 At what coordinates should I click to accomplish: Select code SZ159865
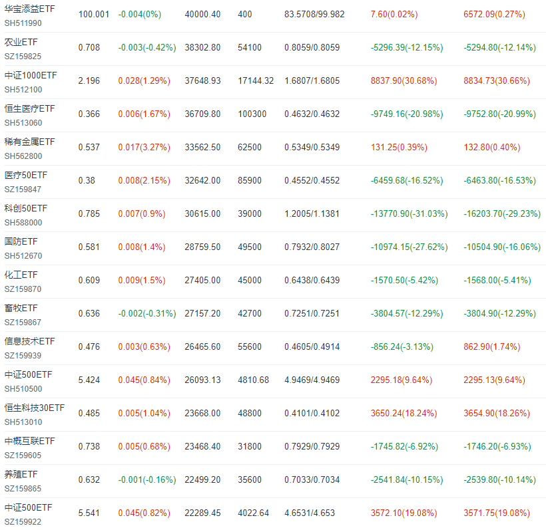click(x=23, y=489)
